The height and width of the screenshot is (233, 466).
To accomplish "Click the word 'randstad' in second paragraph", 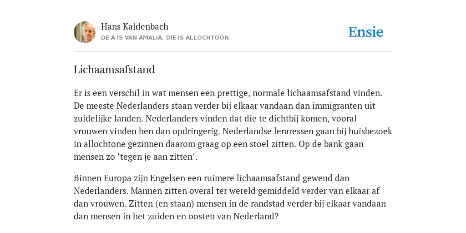I will tap(267, 203).
